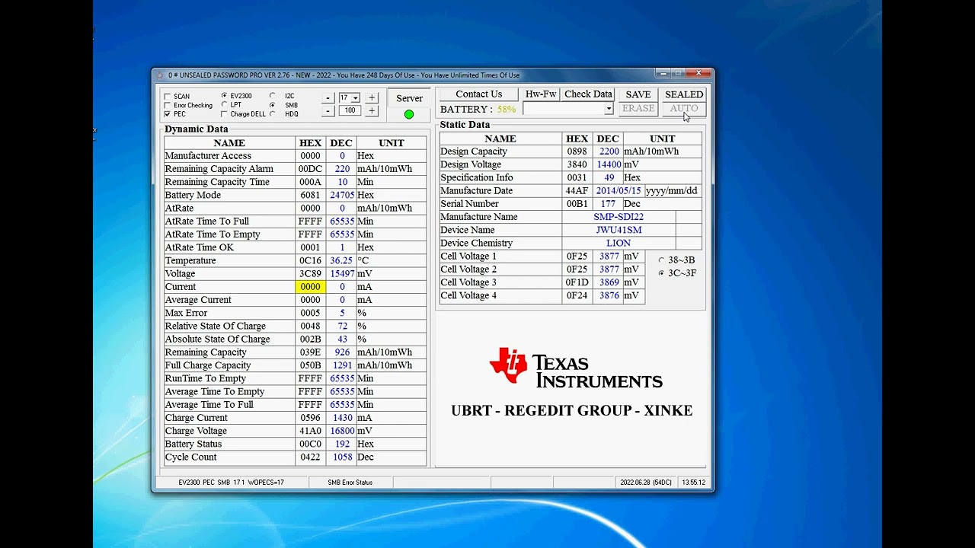This screenshot has width=975, height=548.
Task: Click the SAVE button
Action: [638, 94]
